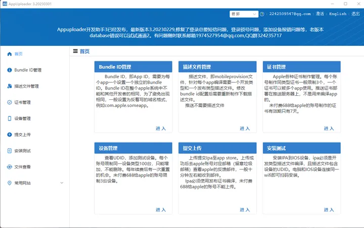
Task: Click the 激活 link in the header
Action: tap(320, 14)
